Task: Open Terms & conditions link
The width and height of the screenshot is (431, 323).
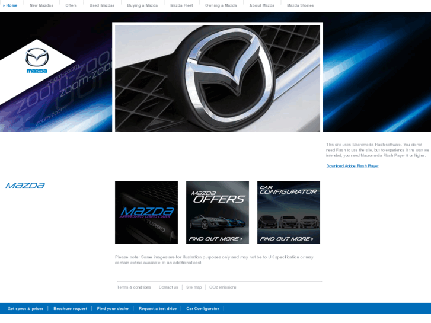Action: click(x=134, y=287)
